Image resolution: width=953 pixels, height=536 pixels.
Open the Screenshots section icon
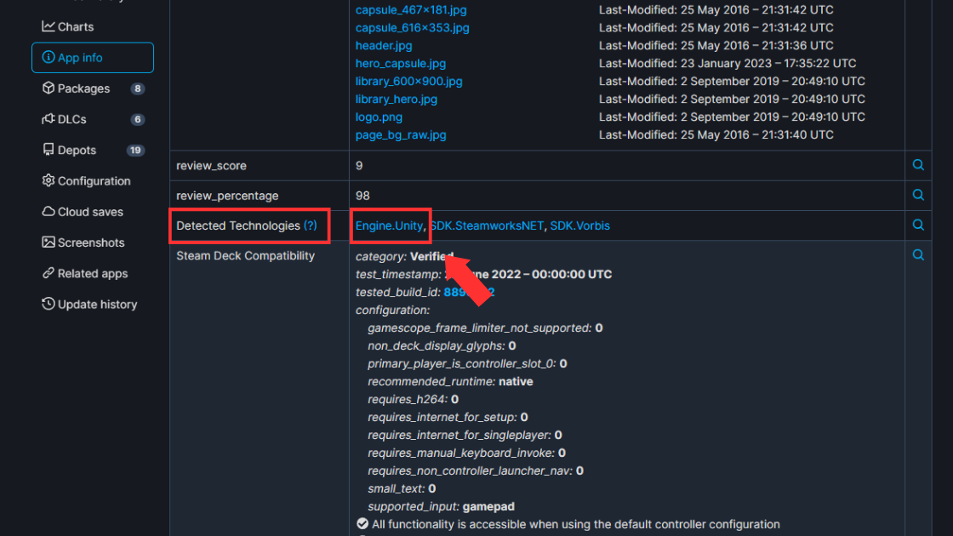(x=50, y=242)
